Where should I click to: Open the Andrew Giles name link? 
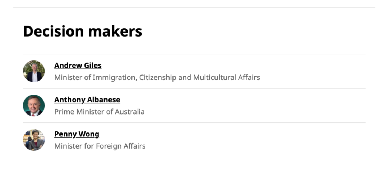point(78,66)
